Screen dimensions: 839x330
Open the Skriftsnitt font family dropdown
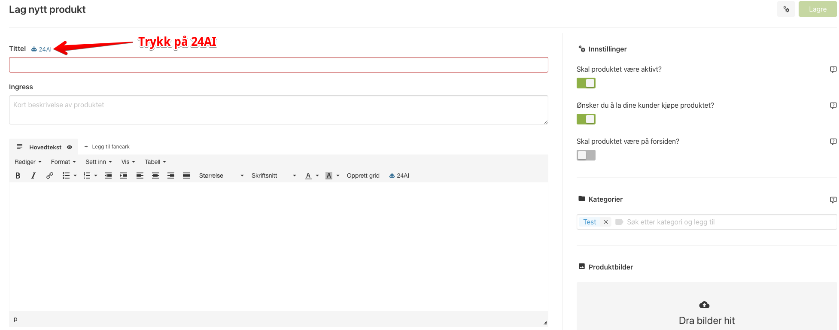pyautogui.click(x=274, y=176)
